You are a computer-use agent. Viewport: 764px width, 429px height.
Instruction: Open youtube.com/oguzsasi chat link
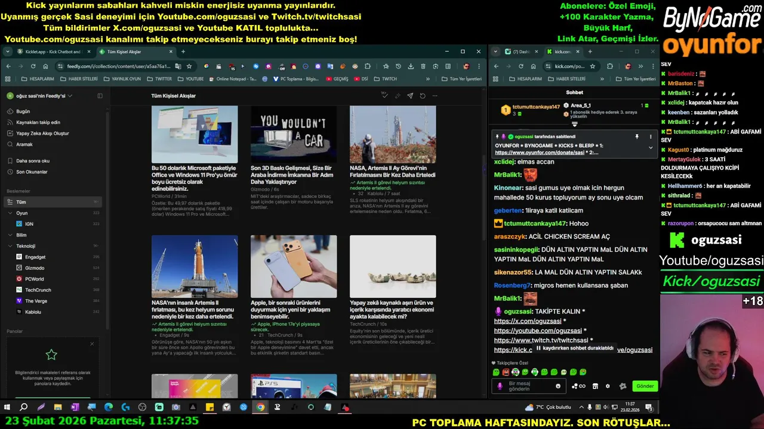click(538, 331)
